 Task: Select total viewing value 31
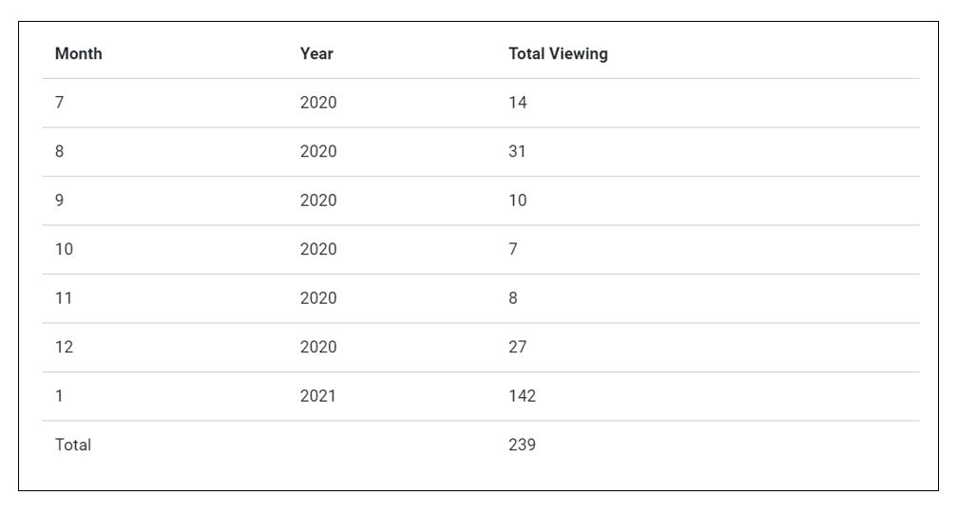518,152
